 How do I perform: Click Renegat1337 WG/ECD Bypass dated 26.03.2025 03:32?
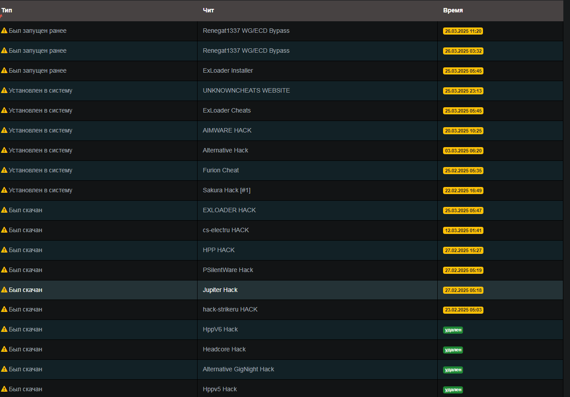click(246, 51)
